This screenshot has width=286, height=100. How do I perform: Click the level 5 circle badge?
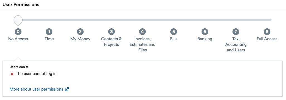pos(174,32)
